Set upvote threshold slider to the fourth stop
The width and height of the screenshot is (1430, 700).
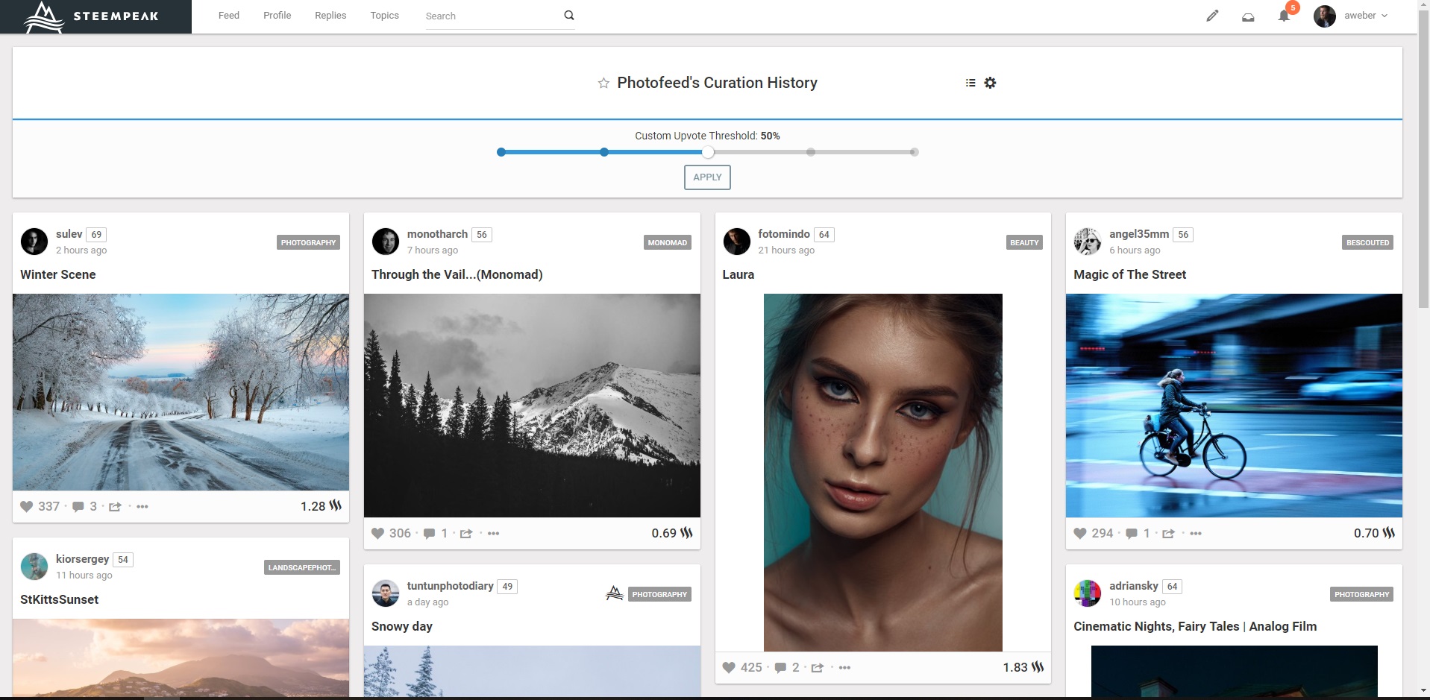click(811, 152)
